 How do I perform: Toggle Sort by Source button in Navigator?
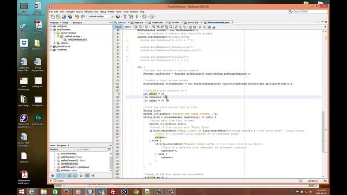click(x=93, y=175)
